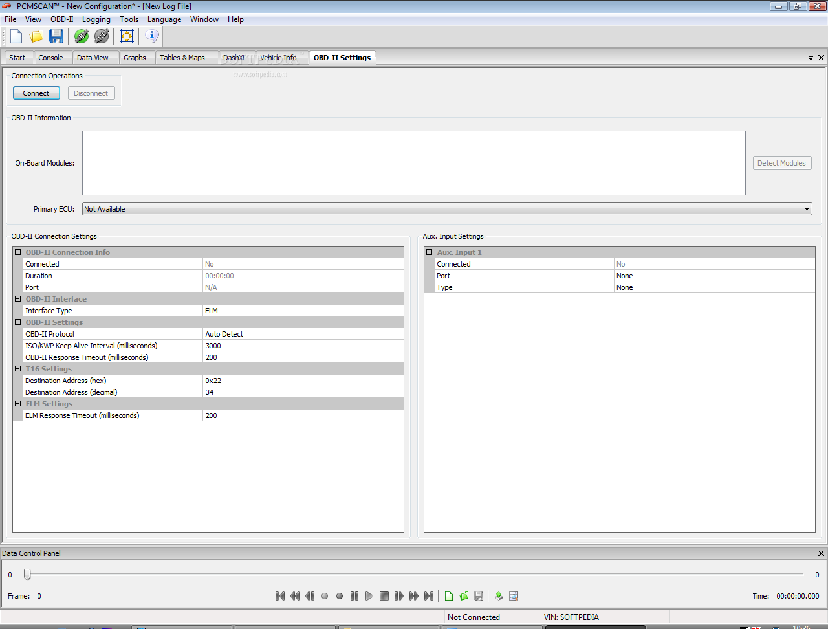
Task: Click the New Configuration toolbar icon
Action: tap(16, 36)
